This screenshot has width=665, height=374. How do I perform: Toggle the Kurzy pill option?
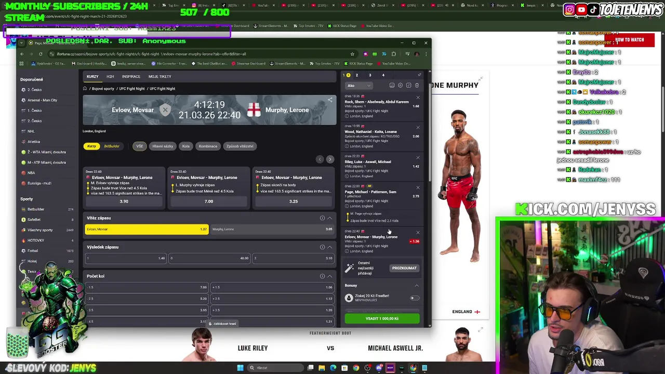pyautogui.click(x=91, y=146)
